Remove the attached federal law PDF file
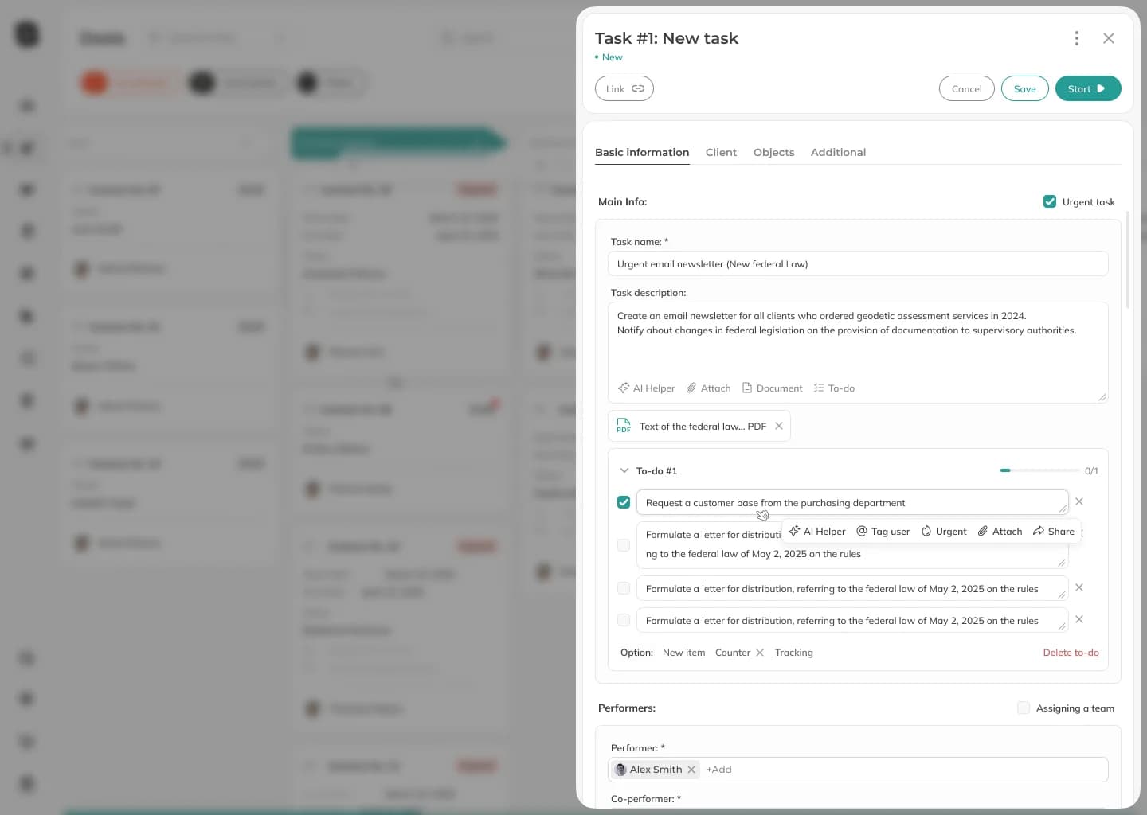 pos(779,427)
